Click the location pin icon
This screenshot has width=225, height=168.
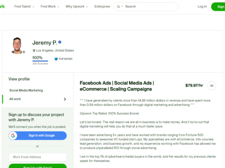pos(34,50)
